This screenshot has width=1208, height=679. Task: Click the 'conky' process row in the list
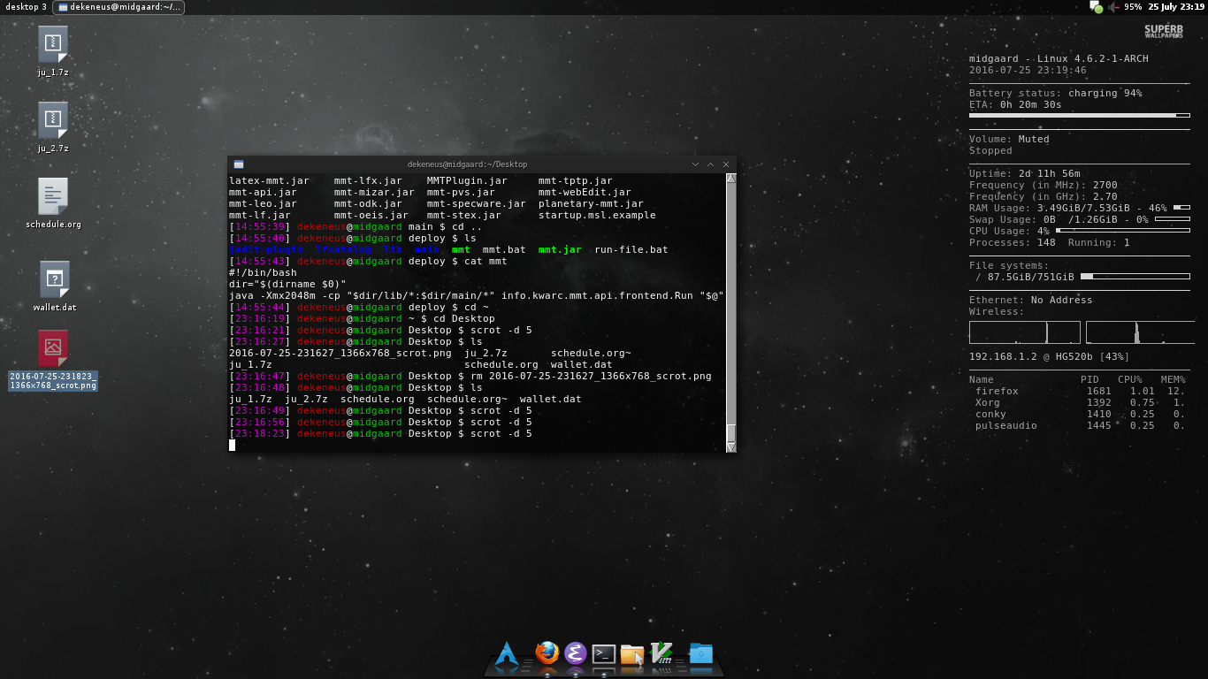1079,414
